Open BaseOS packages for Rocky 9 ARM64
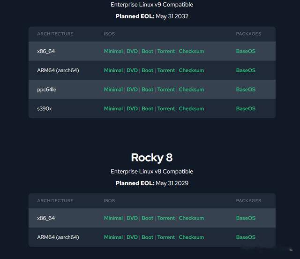 (x=246, y=70)
